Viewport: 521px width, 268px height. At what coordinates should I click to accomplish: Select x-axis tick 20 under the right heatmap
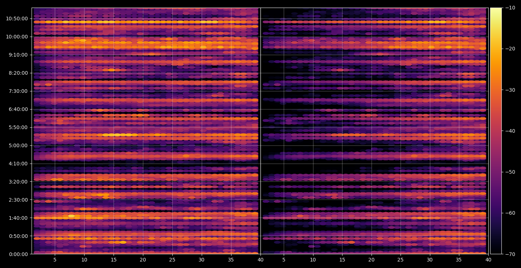372,260
